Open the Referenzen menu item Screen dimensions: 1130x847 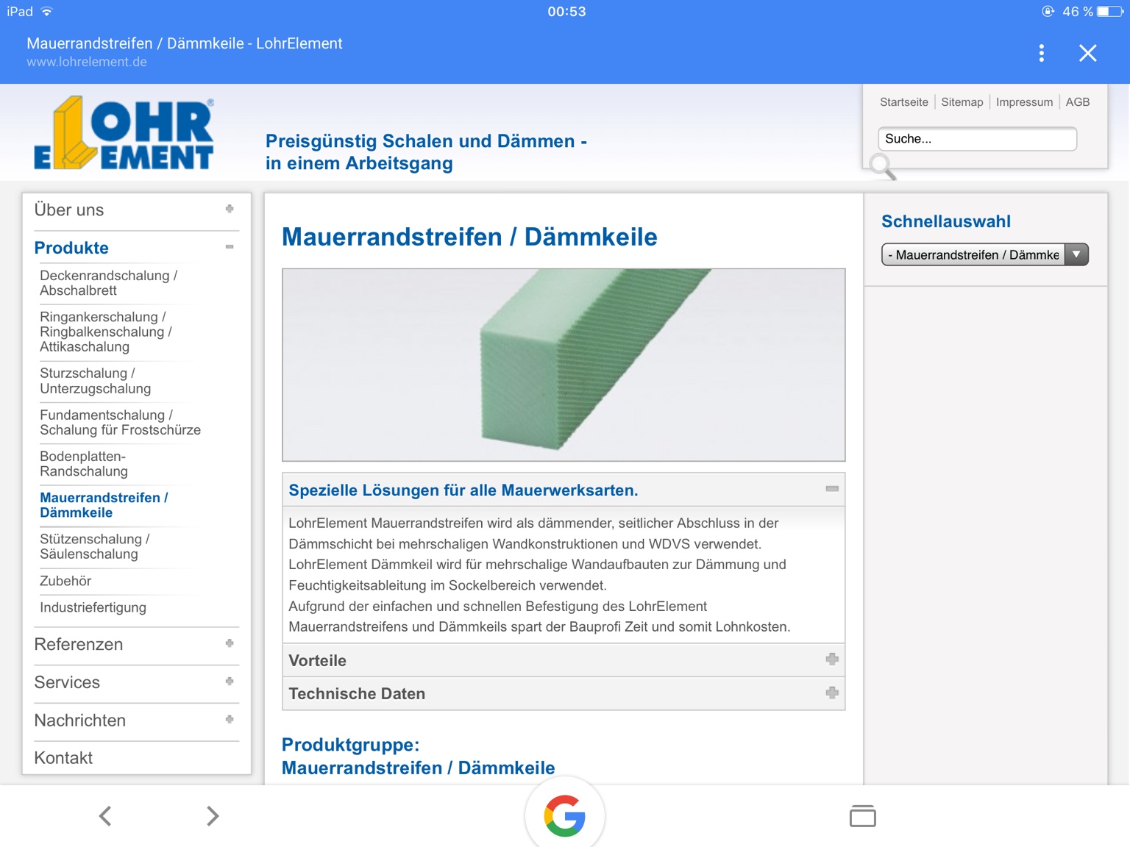79,644
